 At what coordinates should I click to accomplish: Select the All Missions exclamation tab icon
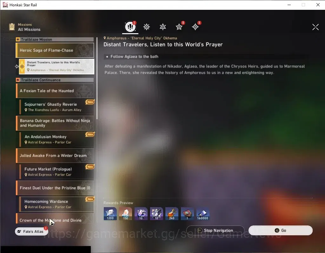tap(130, 27)
